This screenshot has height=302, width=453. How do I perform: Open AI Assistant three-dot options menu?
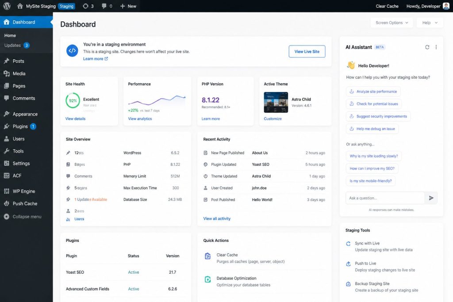pyautogui.click(x=436, y=47)
